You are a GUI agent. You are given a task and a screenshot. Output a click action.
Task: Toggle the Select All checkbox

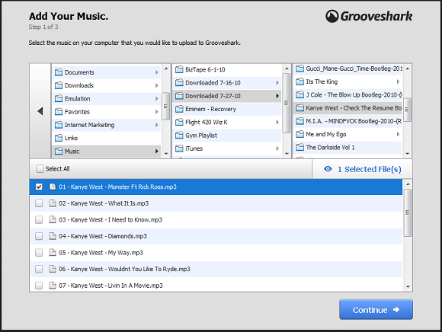point(40,169)
